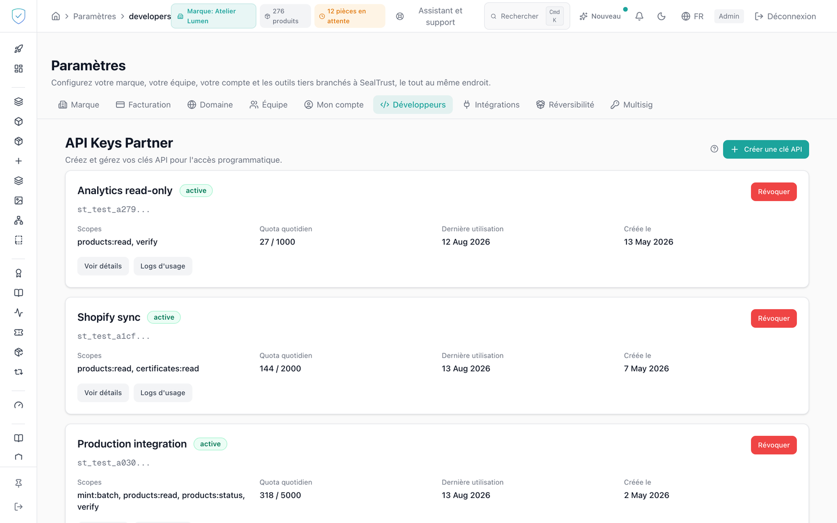The height and width of the screenshot is (523, 837).
Task: Revoke the Shopify sync key
Action: 774,318
